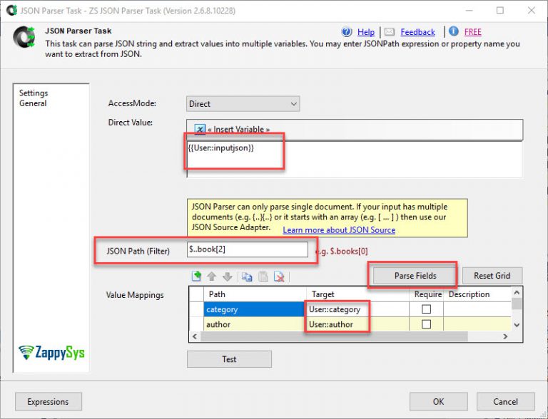Click the delete row red X icon
Viewport: 548px width, 419px height.
coord(279,277)
